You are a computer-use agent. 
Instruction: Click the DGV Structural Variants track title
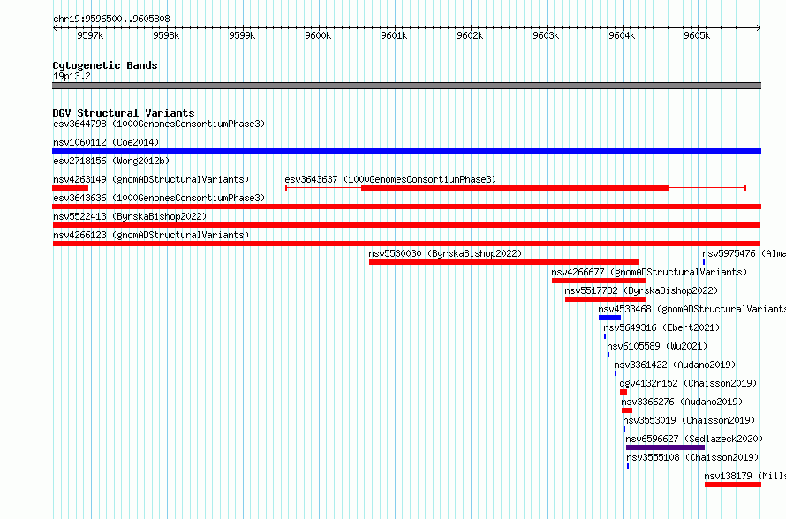(x=124, y=113)
